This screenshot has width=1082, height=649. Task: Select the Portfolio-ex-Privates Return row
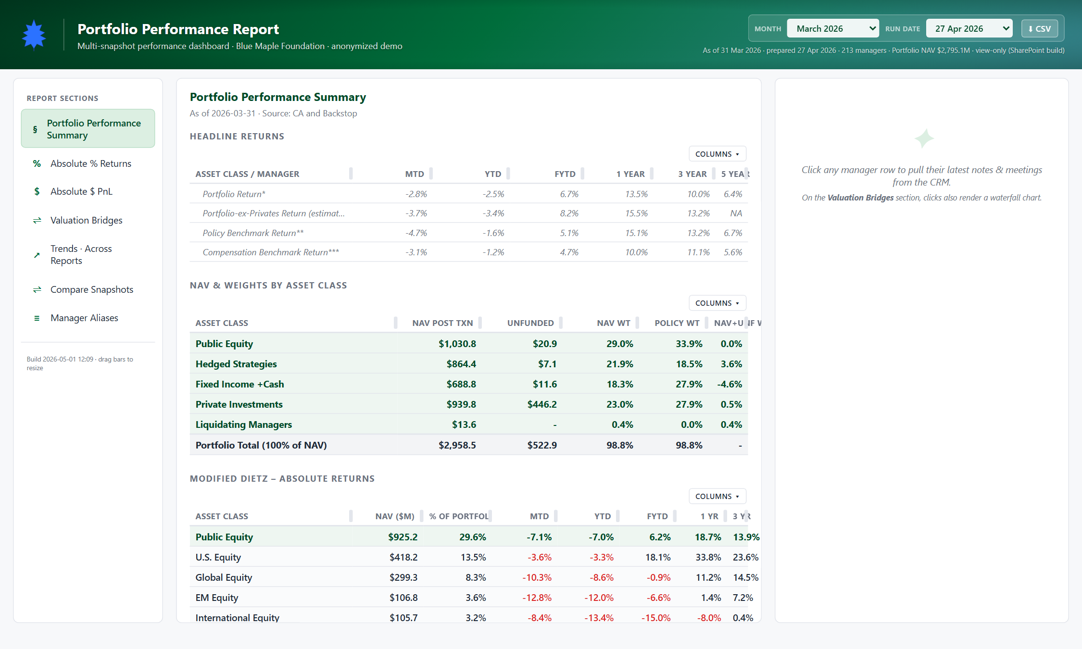[469, 213]
